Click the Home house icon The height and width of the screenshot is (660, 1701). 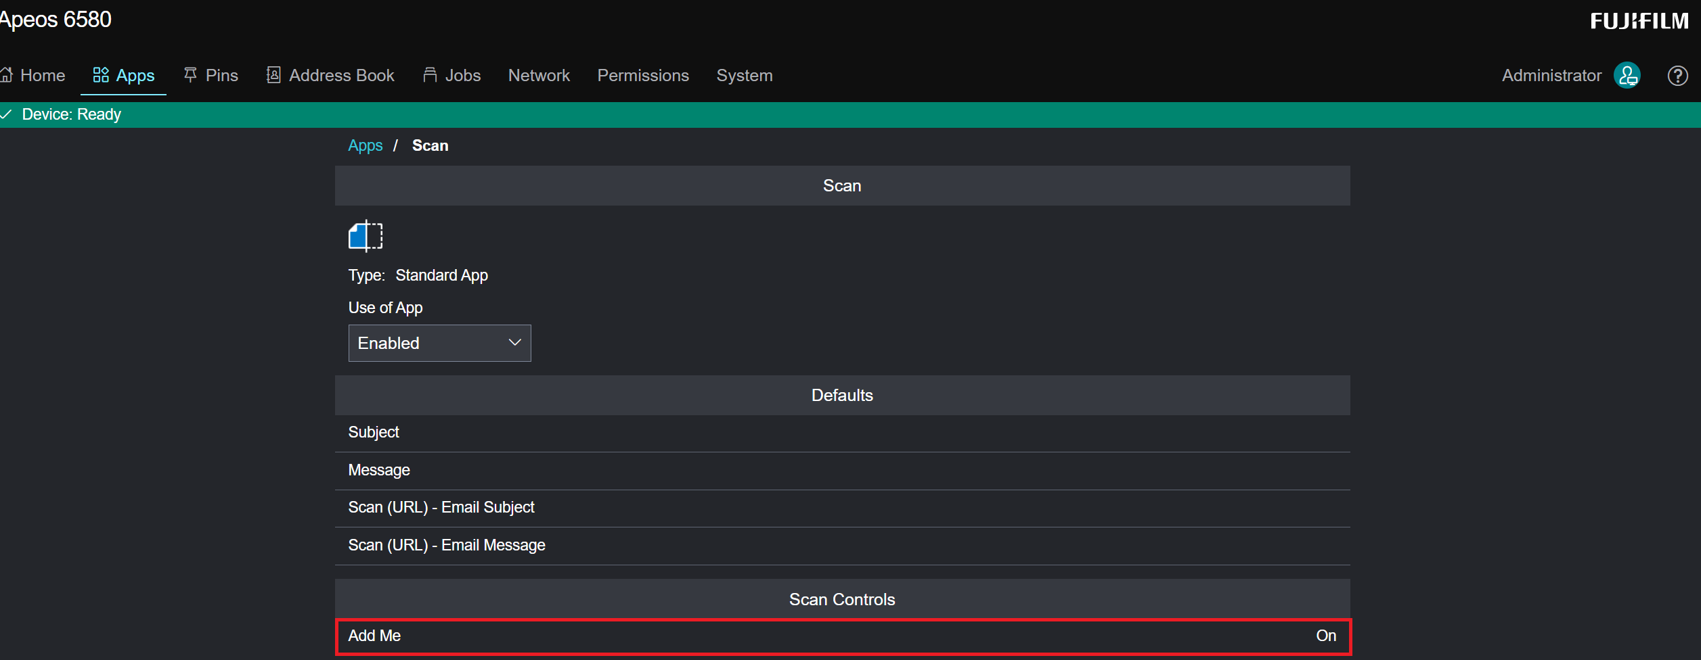click(7, 75)
